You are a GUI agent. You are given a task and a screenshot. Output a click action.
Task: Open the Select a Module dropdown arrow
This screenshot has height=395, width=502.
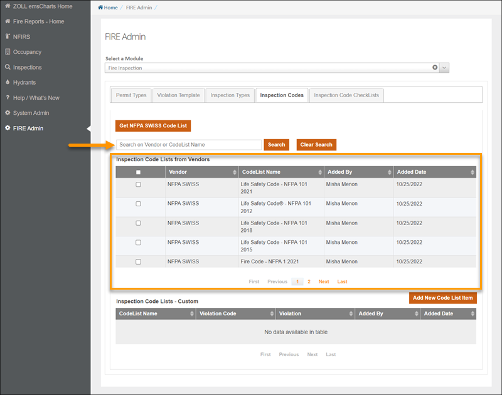tap(444, 68)
